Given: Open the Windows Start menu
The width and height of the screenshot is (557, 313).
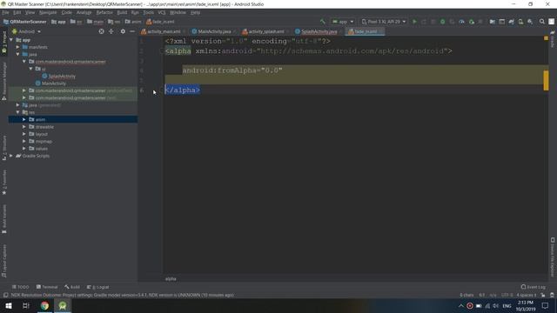Looking at the screenshot, I should click(8, 305).
